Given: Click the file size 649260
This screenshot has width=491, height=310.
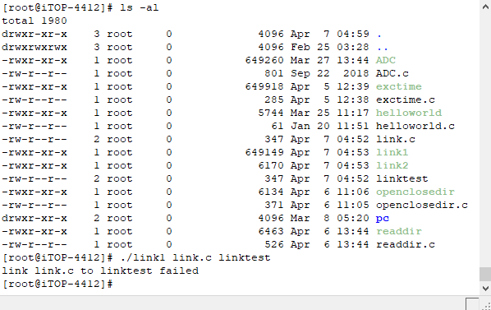Looking at the screenshot, I should click(264, 60).
